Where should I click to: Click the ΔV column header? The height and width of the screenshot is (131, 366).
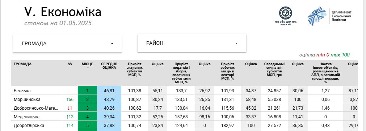70,64
